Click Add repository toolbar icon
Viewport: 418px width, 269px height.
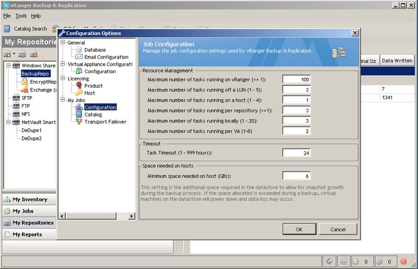(7, 54)
